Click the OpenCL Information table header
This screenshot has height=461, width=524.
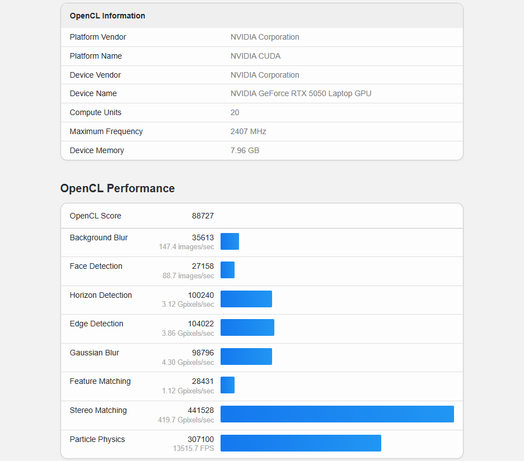point(262,16)
